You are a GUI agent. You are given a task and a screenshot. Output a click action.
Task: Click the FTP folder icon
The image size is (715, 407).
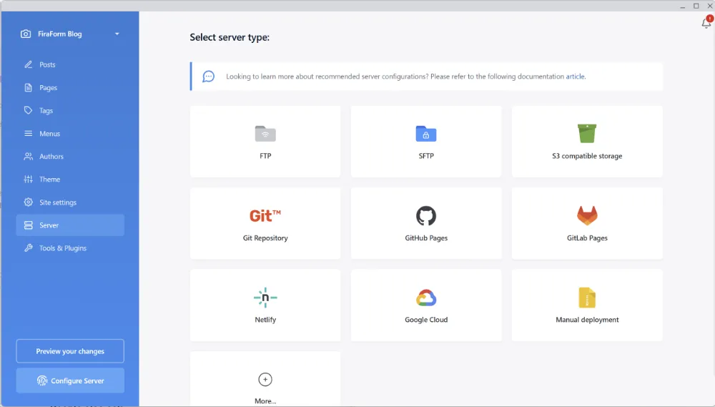click(265, 134)
